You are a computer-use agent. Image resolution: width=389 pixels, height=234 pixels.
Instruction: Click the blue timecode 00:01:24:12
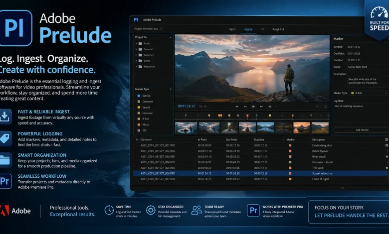coord(187,106)
